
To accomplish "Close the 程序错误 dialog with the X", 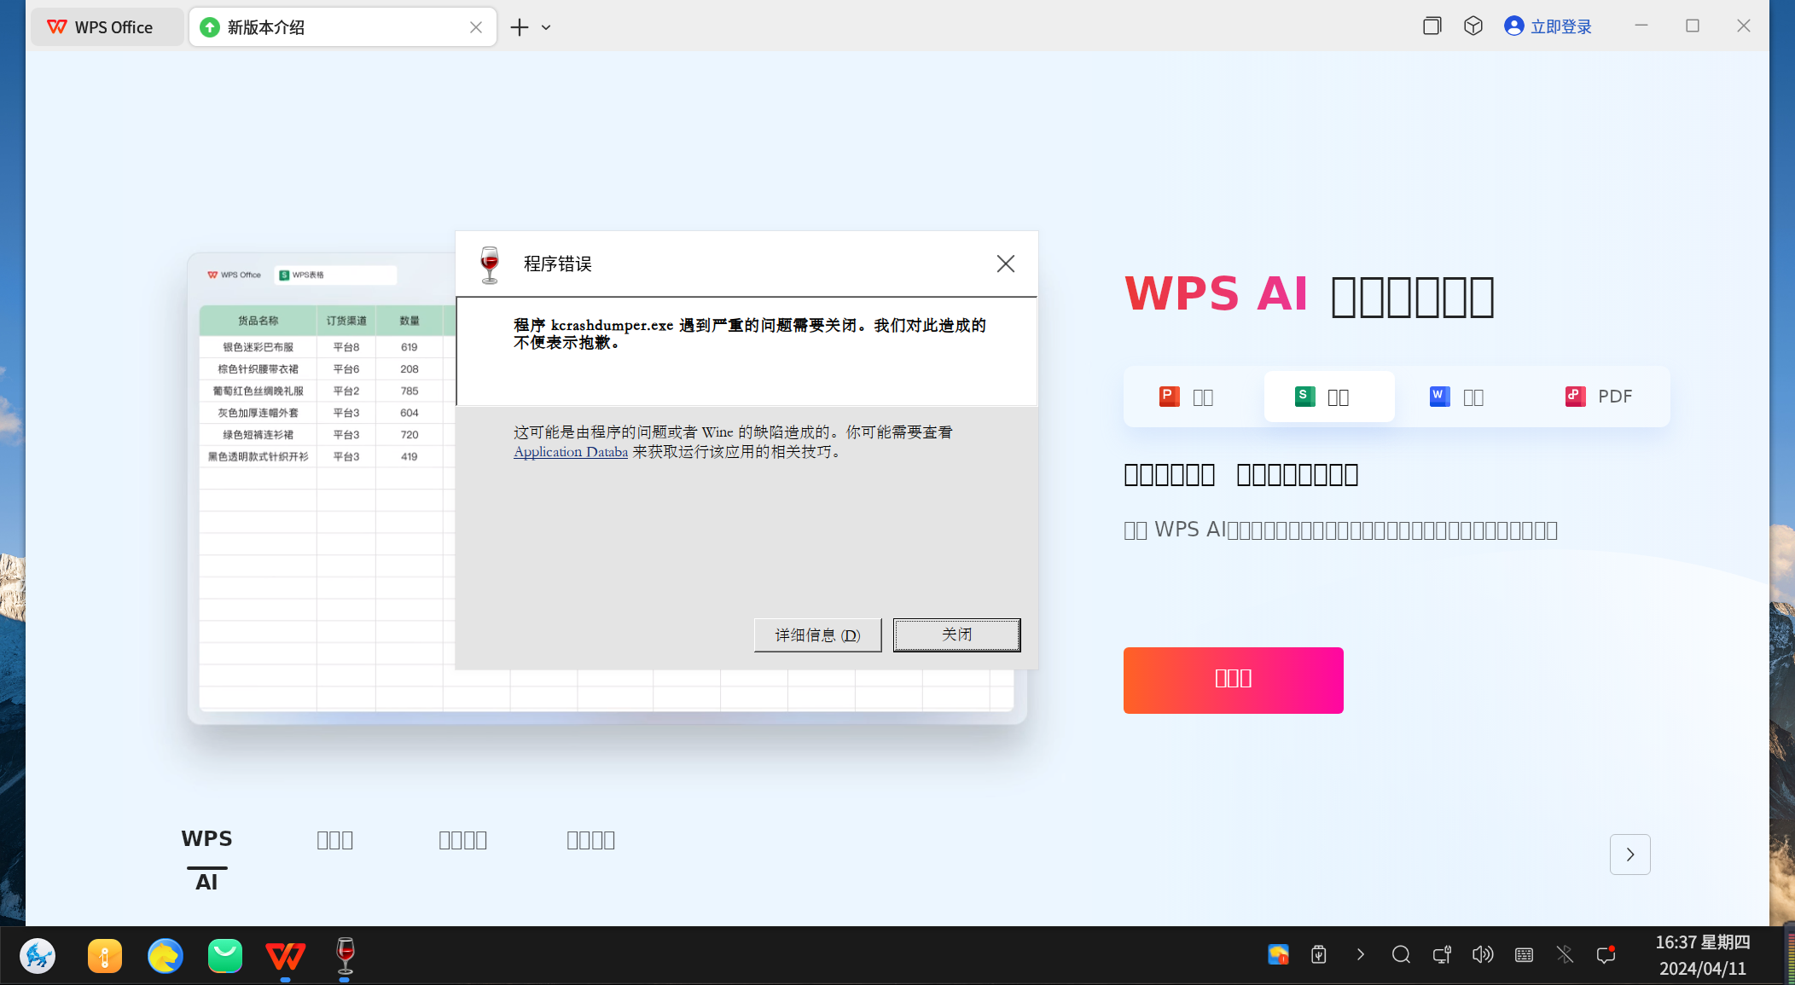I will point(1005,264).
